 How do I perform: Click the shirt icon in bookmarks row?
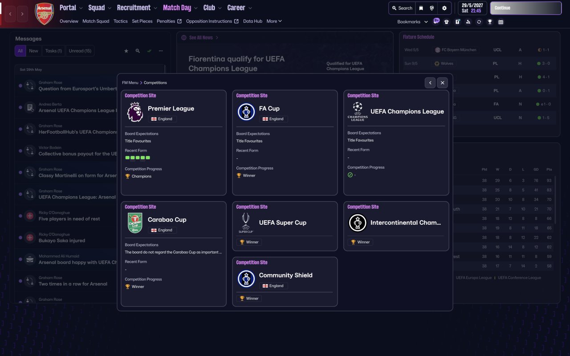(x=447, y=22)
